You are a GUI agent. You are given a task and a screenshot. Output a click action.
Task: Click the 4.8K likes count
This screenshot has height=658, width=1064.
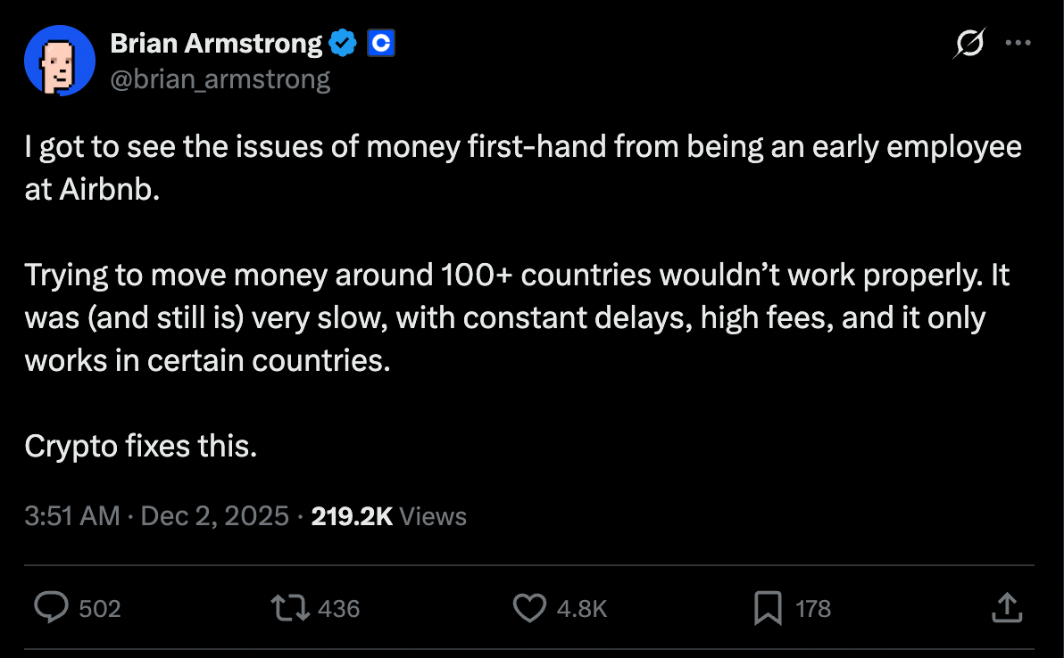click(x=582, y=608)
